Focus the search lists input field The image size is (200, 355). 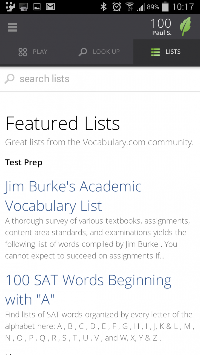(104, 79)
